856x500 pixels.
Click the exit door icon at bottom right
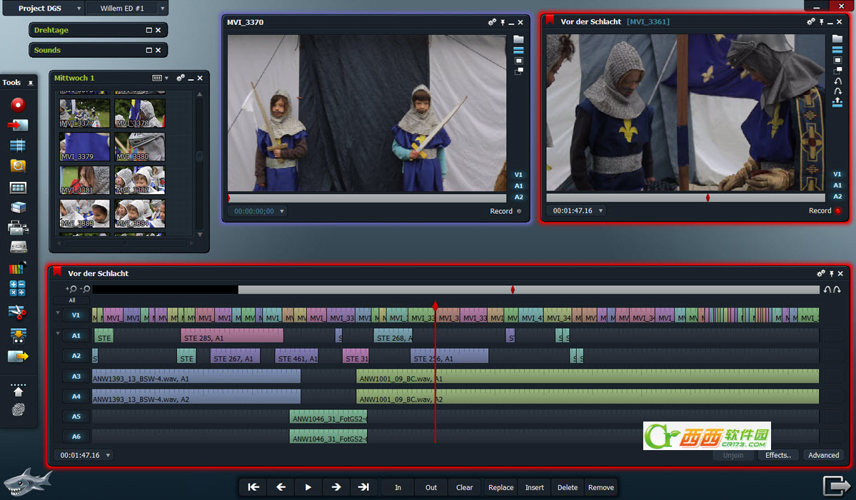(835, 486)
